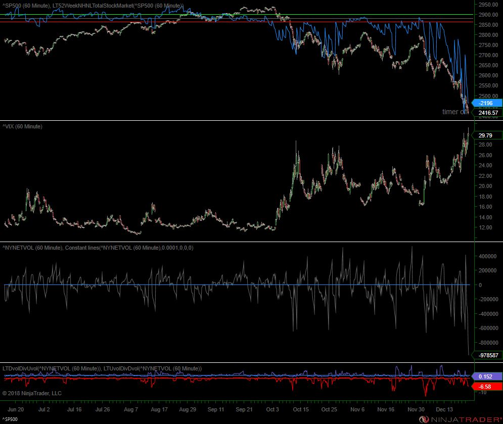Click the 2900.00 price axis label
This screenshot has width=503, height=424.
click(488, 15)
